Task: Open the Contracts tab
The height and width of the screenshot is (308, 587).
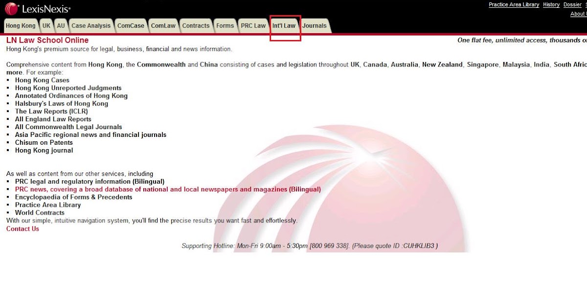Action: click(x=196, y=26)
